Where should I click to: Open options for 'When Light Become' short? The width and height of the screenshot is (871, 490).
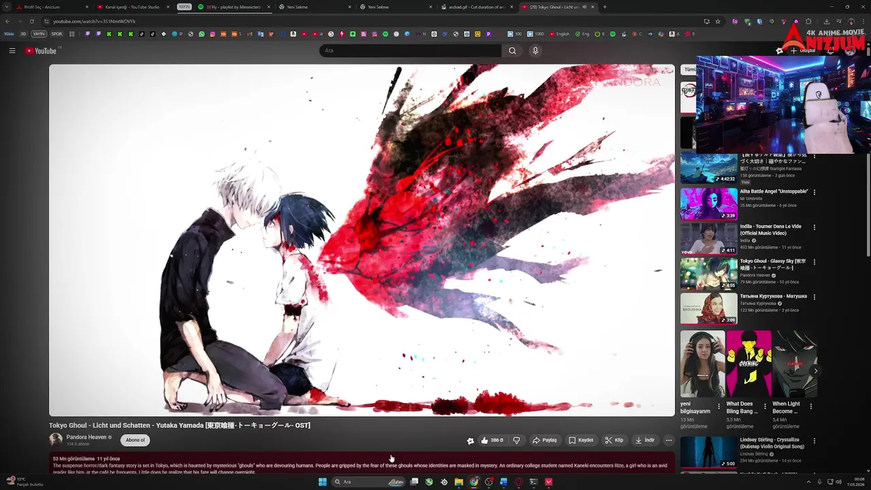[810, 406]
